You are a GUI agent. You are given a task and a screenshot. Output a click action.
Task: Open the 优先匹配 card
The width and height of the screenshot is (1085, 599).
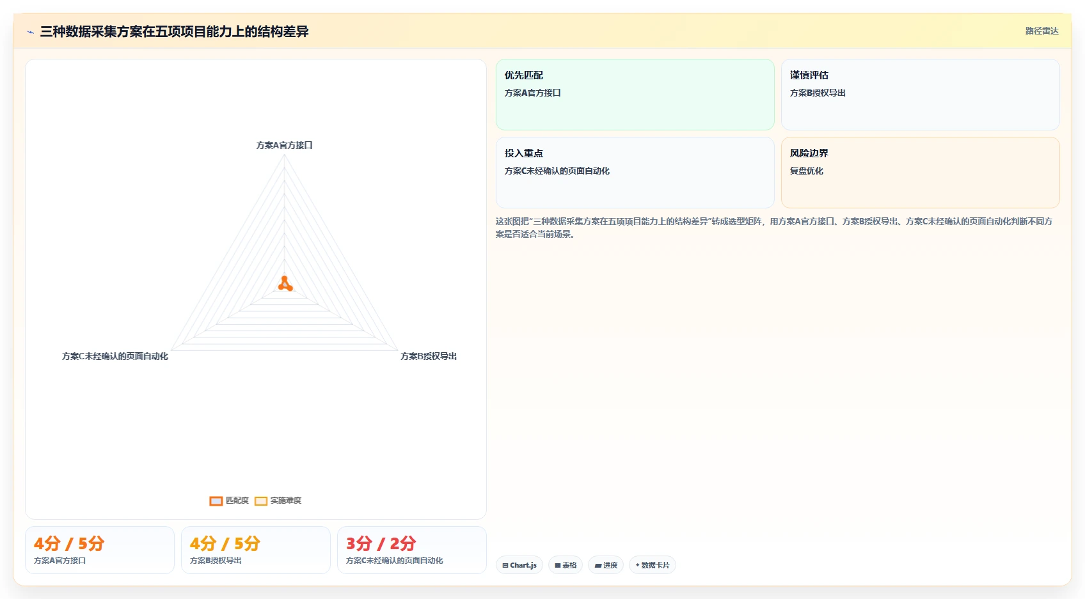[x=635, y=95]
